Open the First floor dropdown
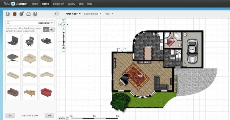230x120 pixels. coord(73,14)
